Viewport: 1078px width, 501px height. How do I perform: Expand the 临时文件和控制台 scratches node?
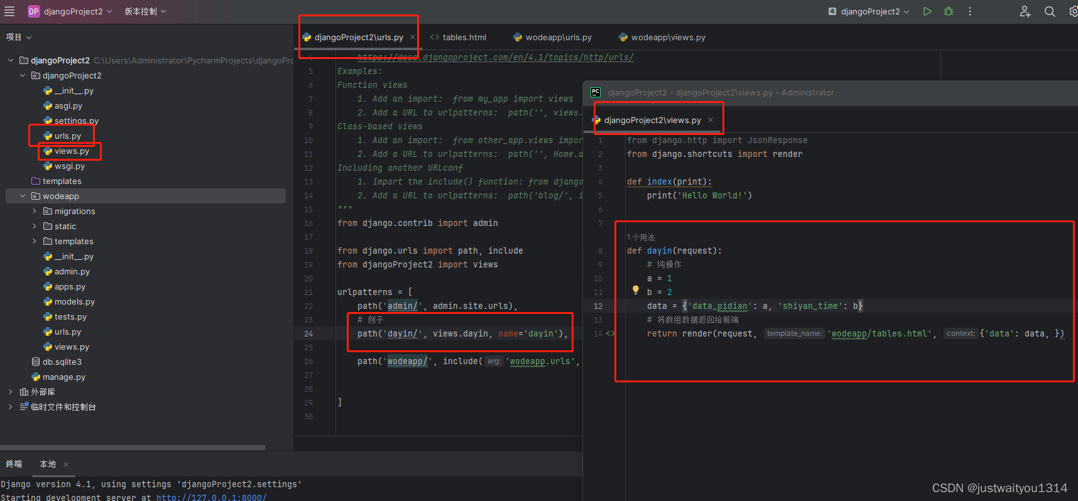[11, 407]
